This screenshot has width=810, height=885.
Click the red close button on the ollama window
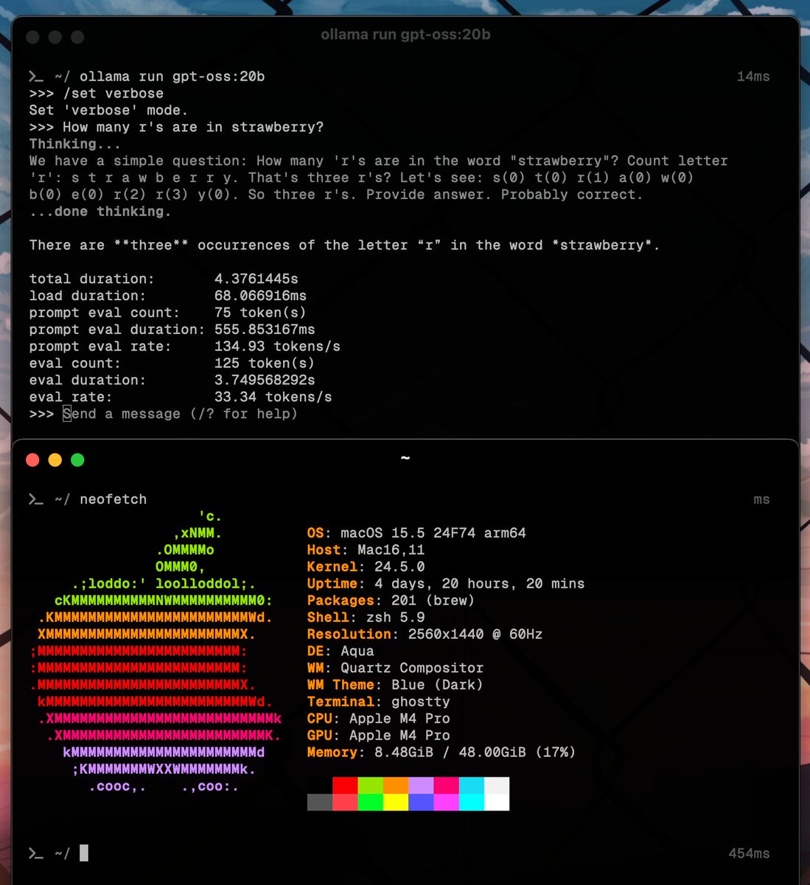click(x=32, y=36)
